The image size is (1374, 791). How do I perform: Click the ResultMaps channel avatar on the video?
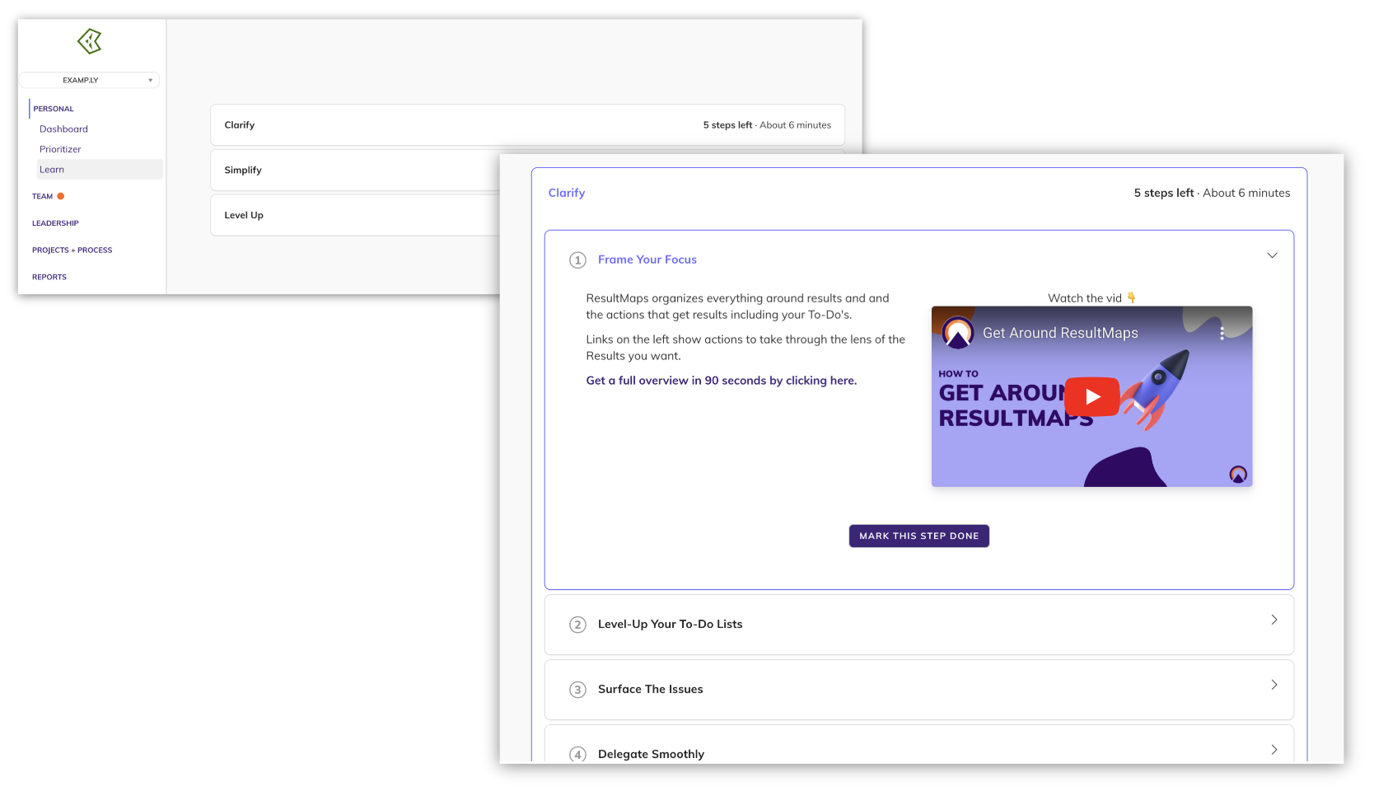958,333
